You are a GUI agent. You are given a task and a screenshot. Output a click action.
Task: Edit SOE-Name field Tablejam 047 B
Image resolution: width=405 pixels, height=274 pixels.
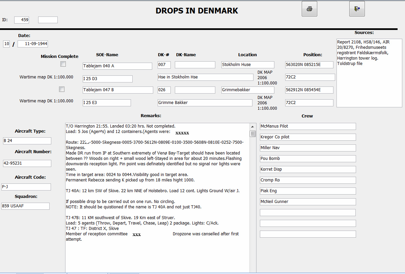click(118, 90)
